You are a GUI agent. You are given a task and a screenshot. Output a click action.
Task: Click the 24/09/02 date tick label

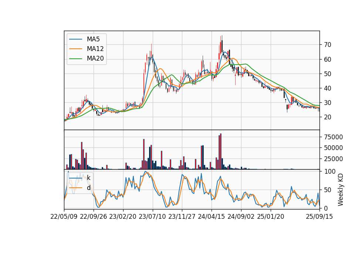241,217
